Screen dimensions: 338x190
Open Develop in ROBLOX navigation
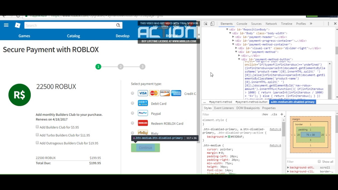click(x=123, y=36)
